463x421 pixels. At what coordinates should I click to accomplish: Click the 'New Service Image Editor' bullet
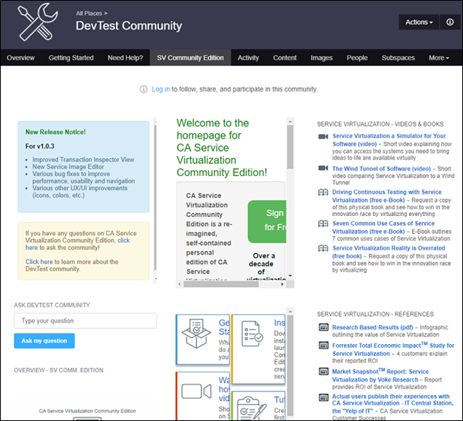pyautogui.click(x=68, y=166)
